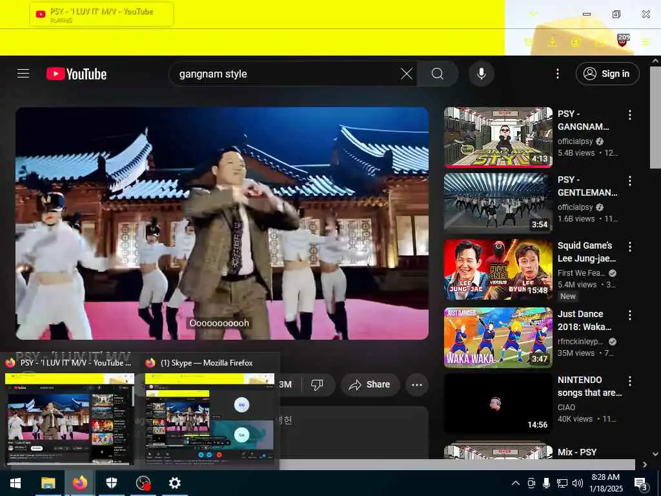Open network status tray icon
The width and height of the screenshot is (661, 496).
coord(562,483)
